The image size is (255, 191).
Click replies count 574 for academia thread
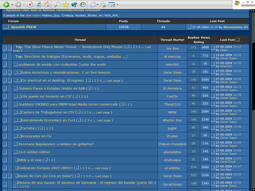(x=193, y=167)
